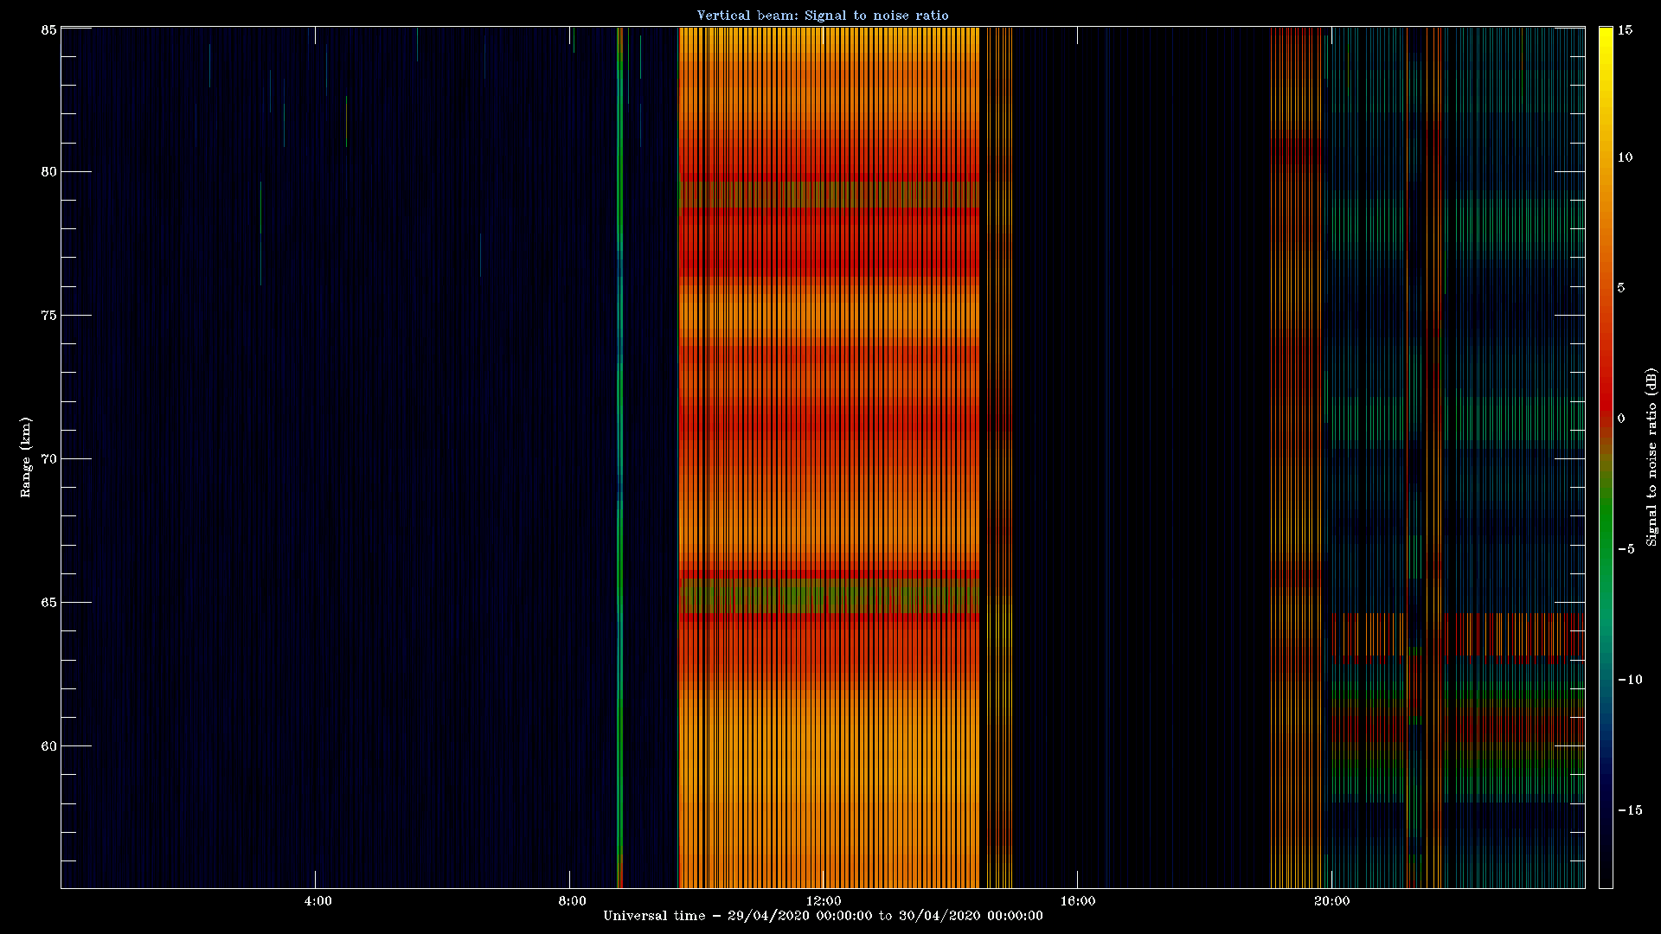Screen dimensions: 1661x934
Task: Click the 'Universal time' x-axis caption
Action: click(x=823, y=916)
